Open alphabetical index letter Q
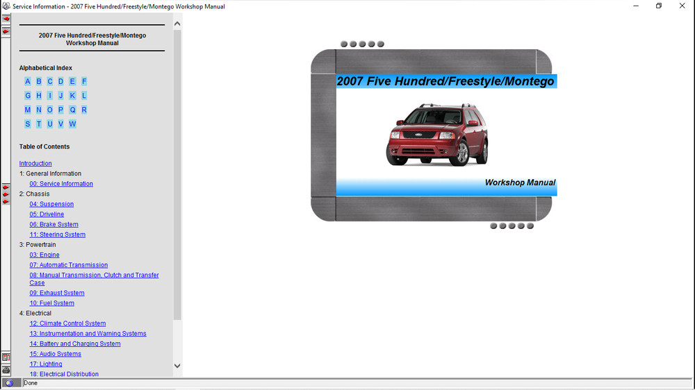The image size is (695, 390). [72, 110]
